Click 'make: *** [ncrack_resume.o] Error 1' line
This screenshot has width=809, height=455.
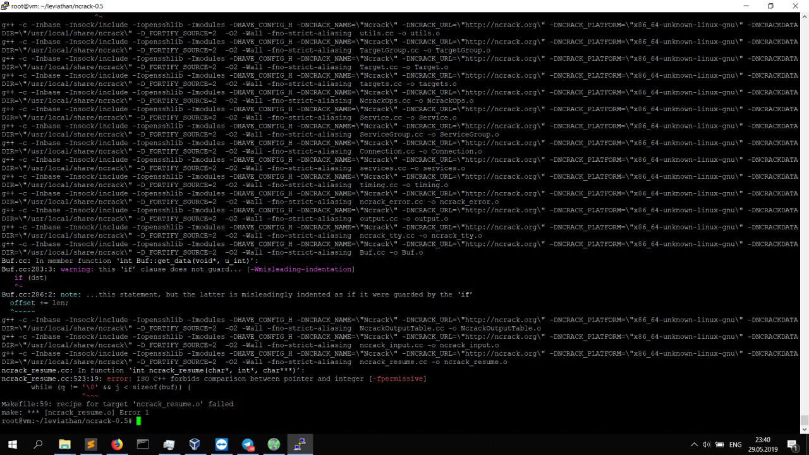pyautogui.click(x=75, y=412)
